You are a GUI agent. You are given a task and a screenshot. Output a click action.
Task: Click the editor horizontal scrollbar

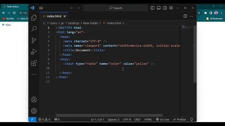coord(109,115)
